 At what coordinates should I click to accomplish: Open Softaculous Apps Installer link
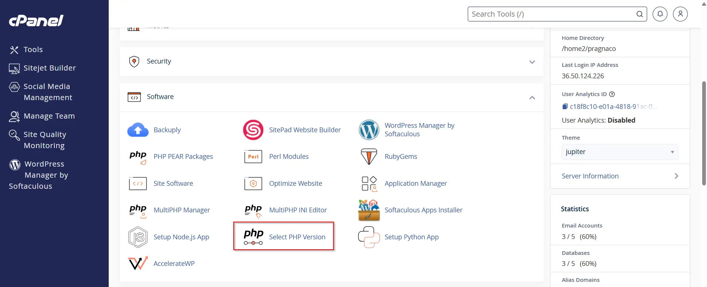[423, 210]
